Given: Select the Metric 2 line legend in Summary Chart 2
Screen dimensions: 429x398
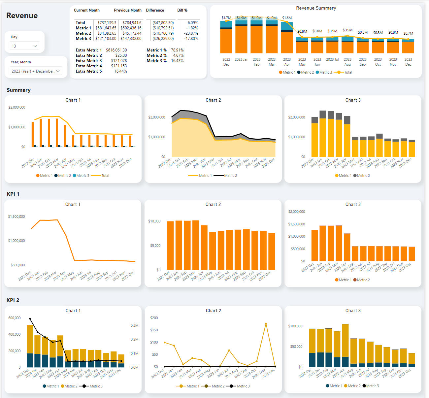Looking at the screenshot, I should [x=218, y=176].
